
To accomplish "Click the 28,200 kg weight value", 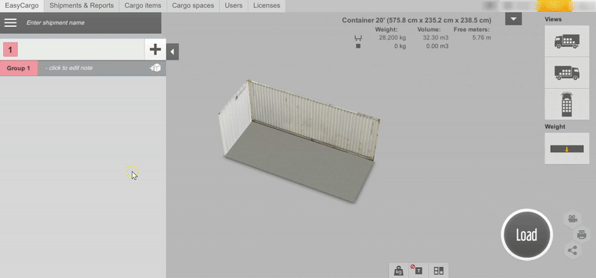I will pos(393,38).
